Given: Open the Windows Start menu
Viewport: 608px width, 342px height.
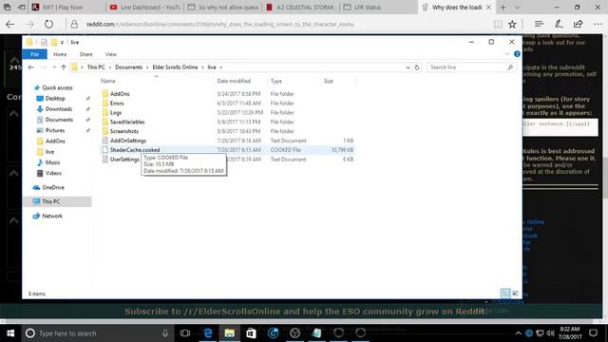Looking at the screenshot, I should click(10, 333).
